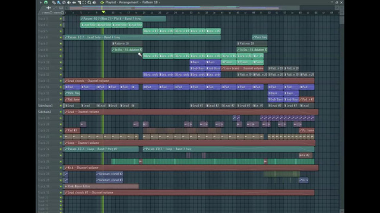The width and height of the screenshot is (380, 213).
Task: Select 'Pad #3' clip on Track 21
Action: [x=72, y=130]
